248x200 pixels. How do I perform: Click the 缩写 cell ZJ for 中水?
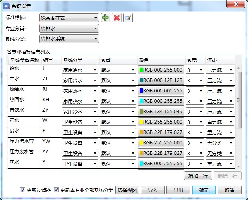50,79
